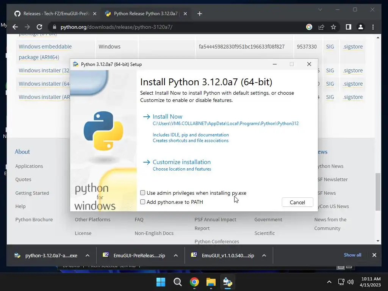Show hidden system tray icons
This screenshot has height=291, width=388.
click(x=329, y=282)
